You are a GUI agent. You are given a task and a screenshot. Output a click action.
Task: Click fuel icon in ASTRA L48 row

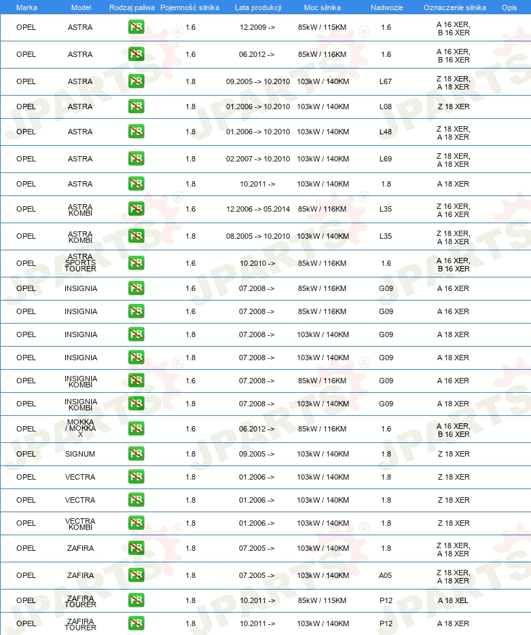pyautogui.click(x=136, y=132)
